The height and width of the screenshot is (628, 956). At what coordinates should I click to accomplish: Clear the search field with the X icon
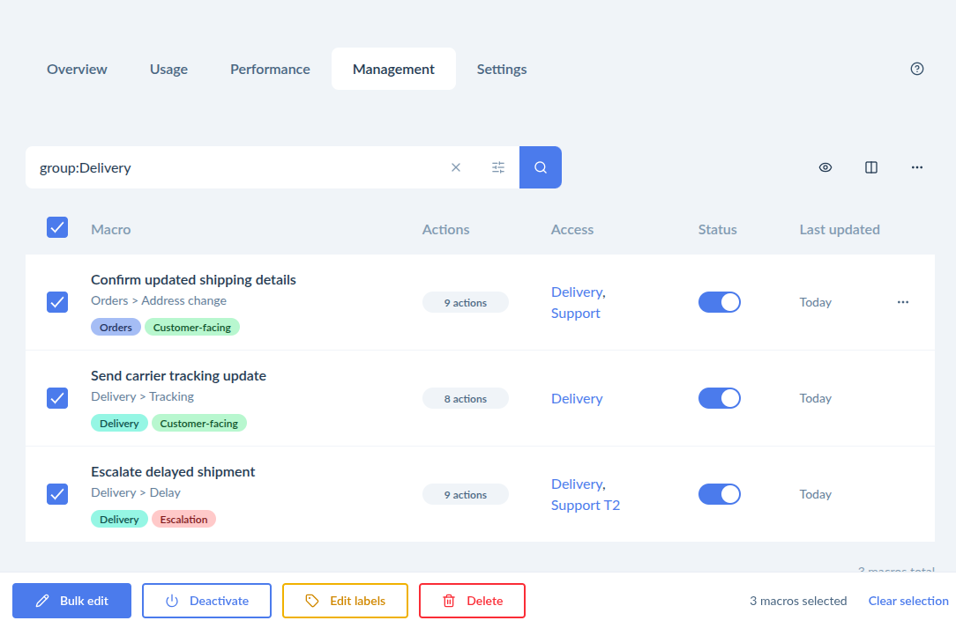[x=455, y=167]
